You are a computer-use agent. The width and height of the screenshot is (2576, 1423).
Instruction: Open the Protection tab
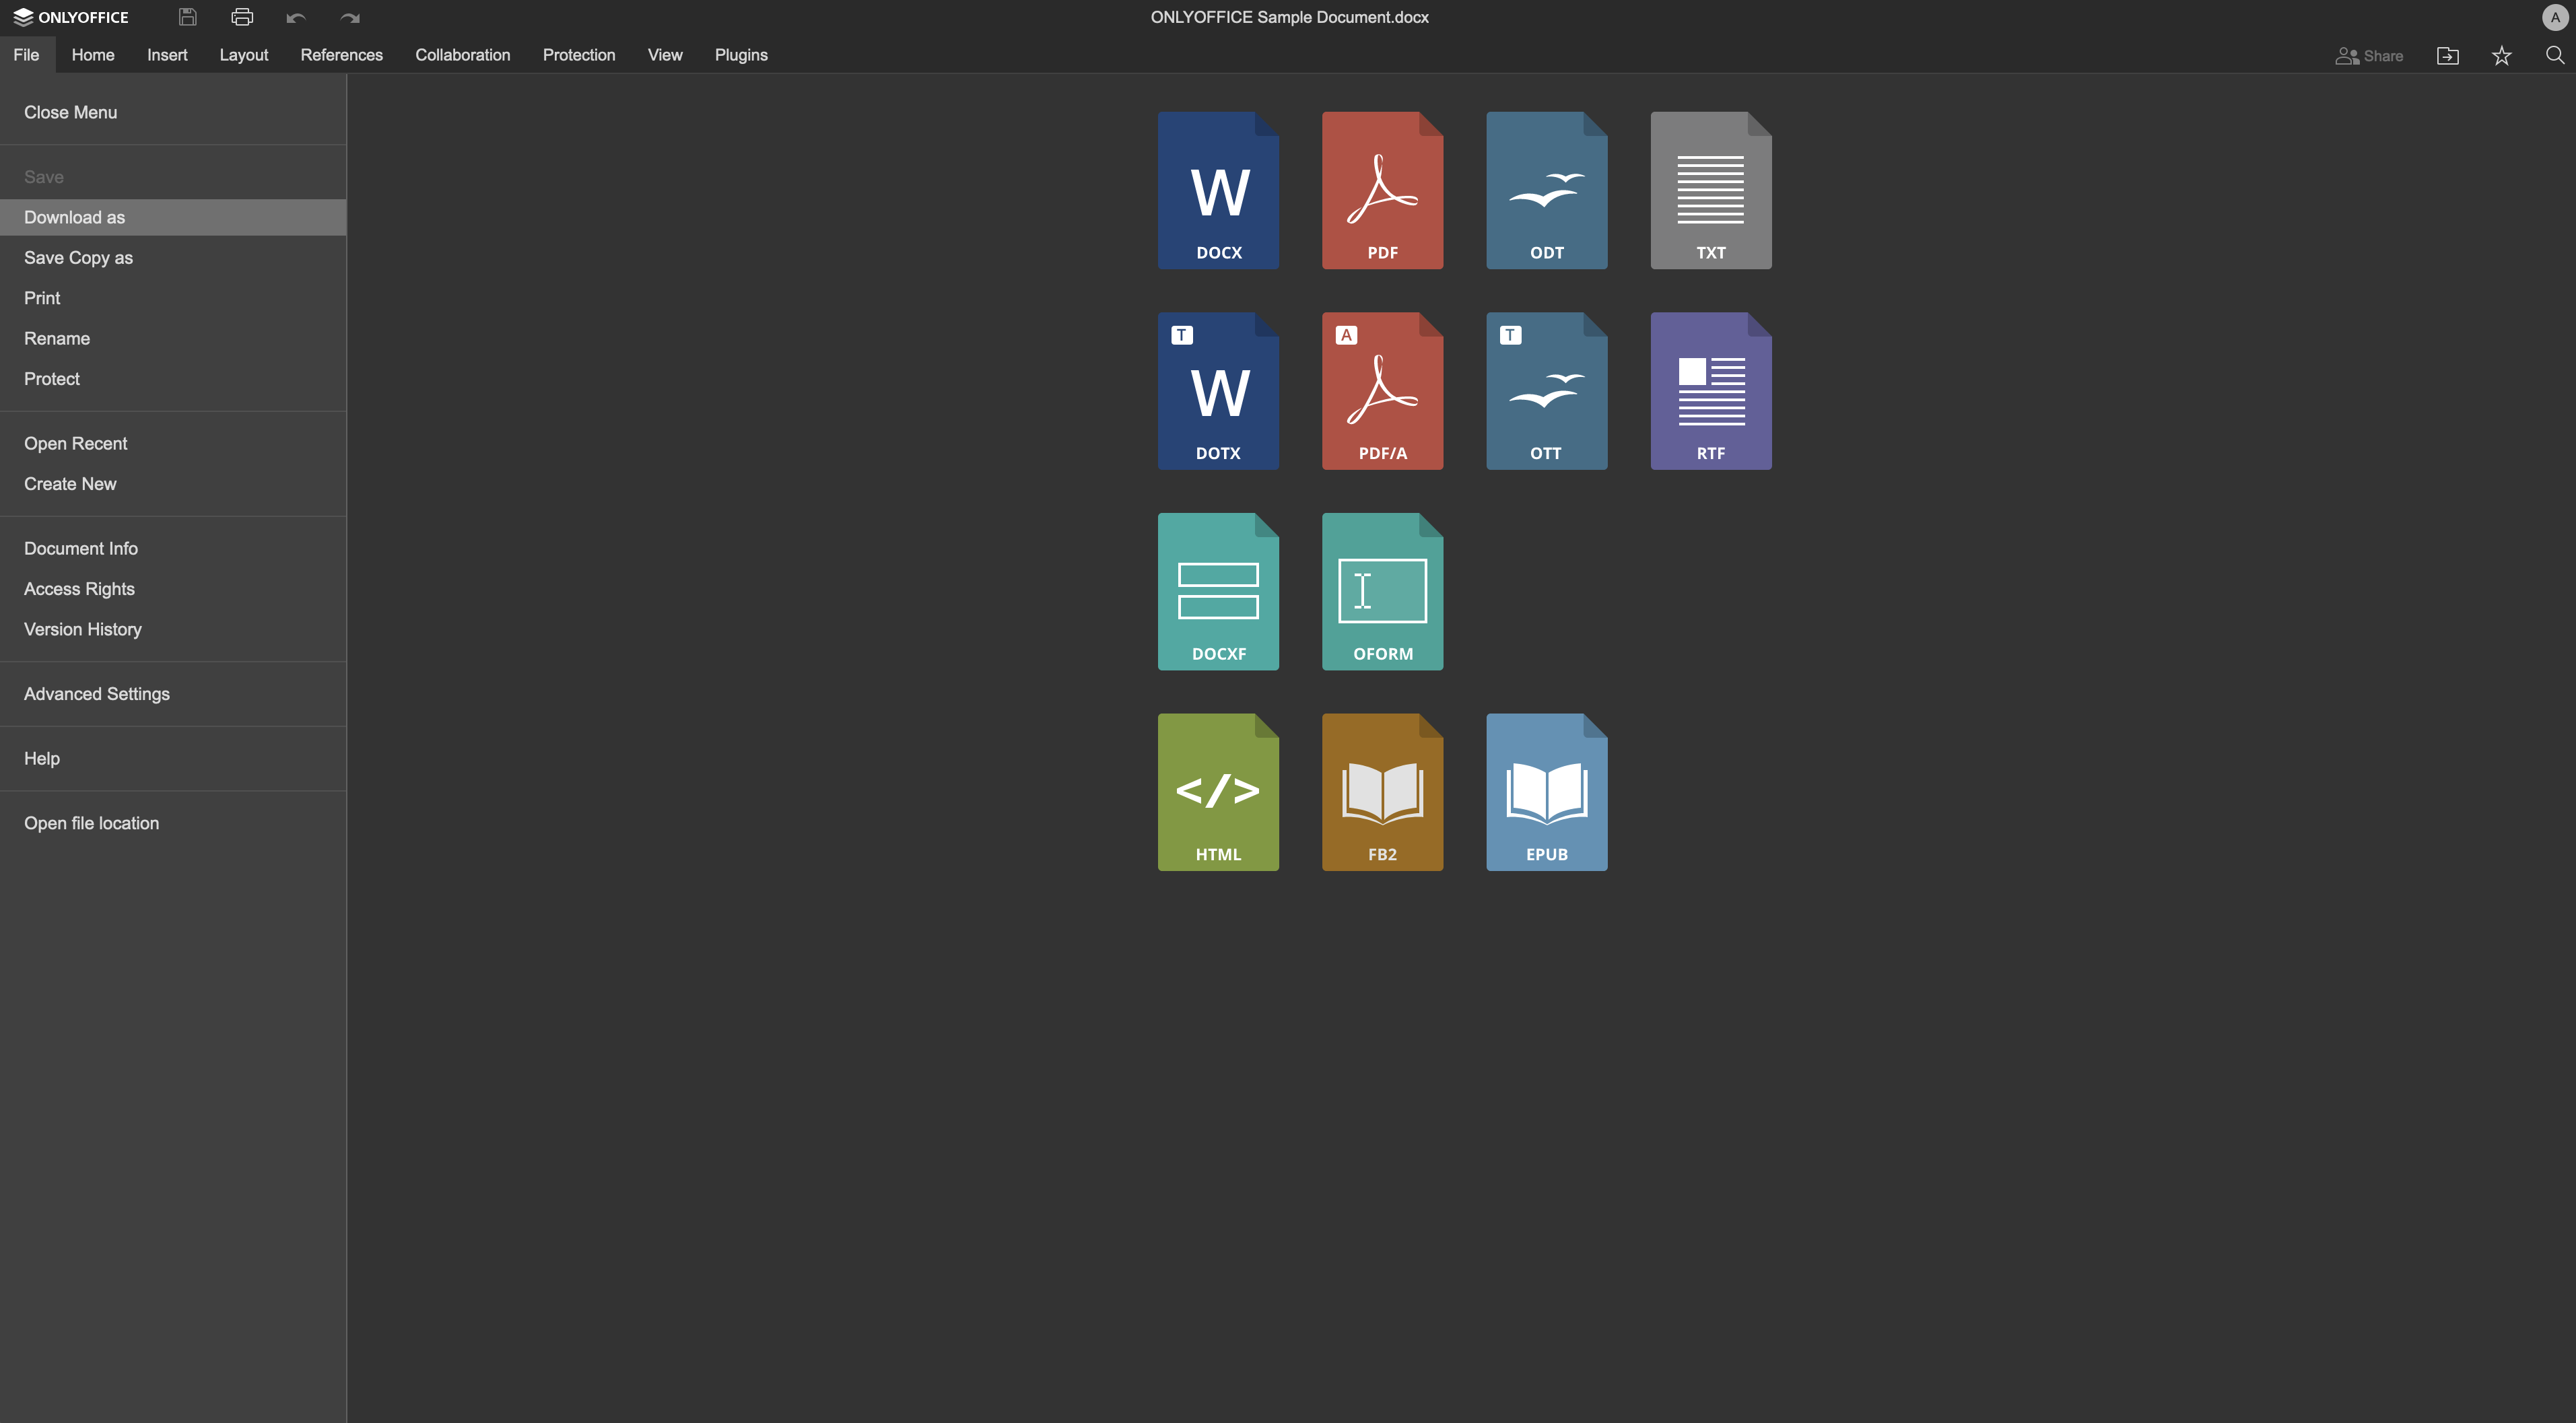click(x=579, y=55)
